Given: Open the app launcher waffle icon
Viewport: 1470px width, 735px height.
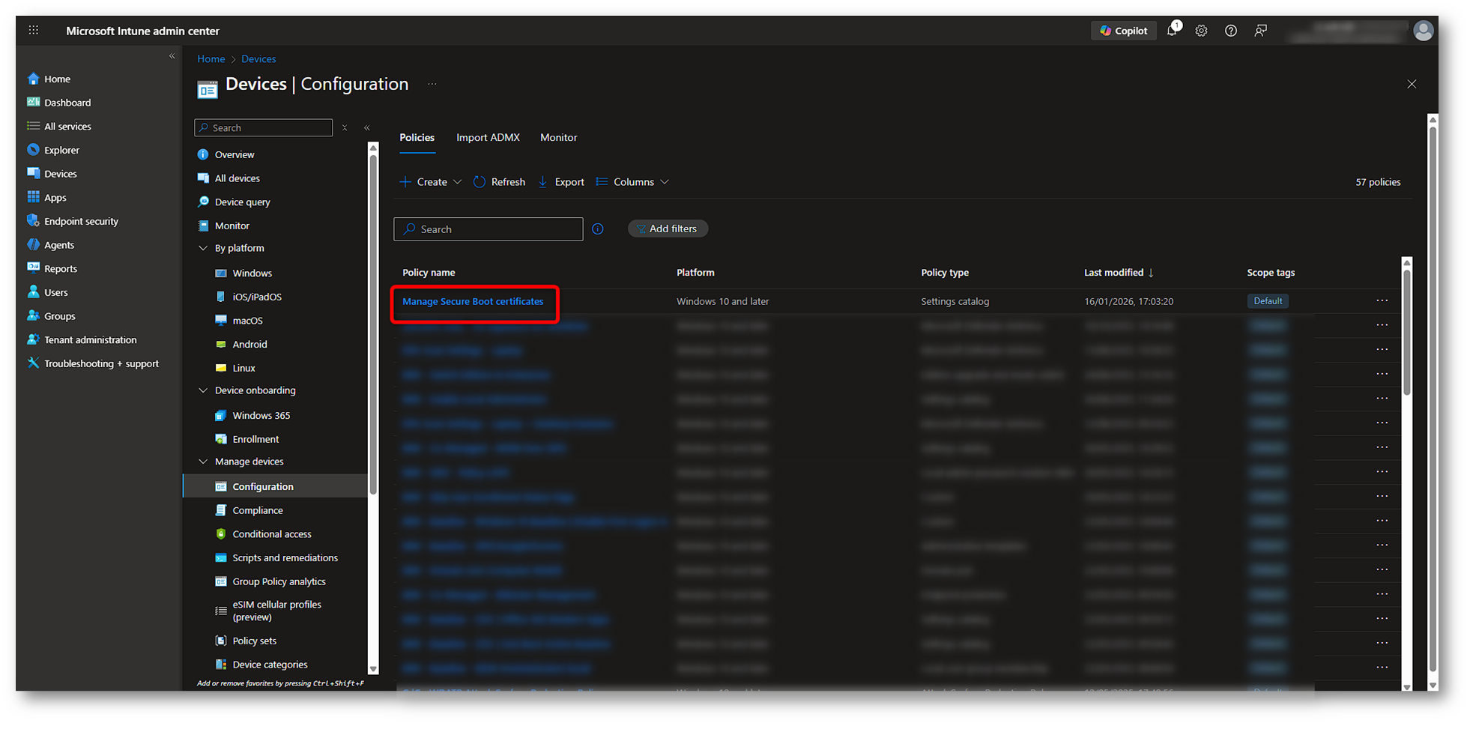Looking at the screenshot, I should (x=34, y=31).
